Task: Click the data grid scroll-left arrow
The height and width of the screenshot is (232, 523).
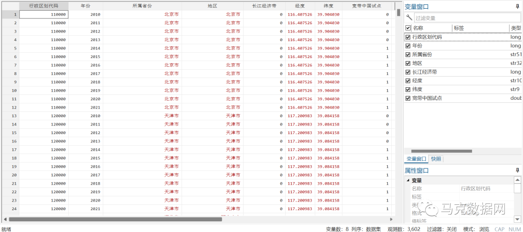Action: click(5, 219)
